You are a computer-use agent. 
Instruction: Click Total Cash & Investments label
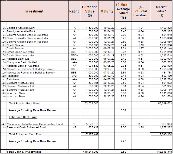pyautogui.click(x=24, y=152)
